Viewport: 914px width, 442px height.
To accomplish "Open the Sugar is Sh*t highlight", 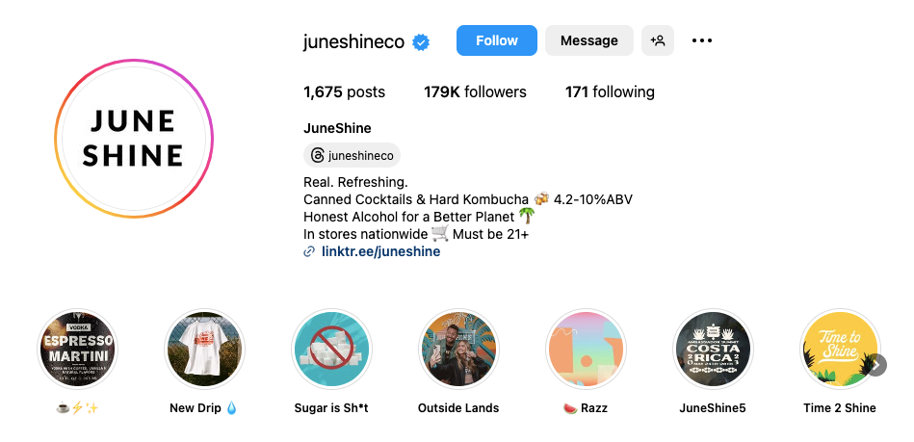I will [x=331, y=350].
